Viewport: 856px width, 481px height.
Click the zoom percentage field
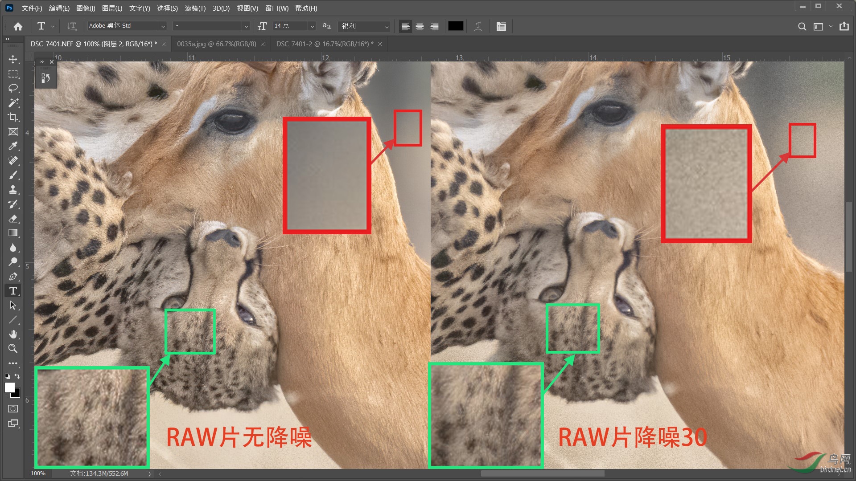(x=38, y=473)
